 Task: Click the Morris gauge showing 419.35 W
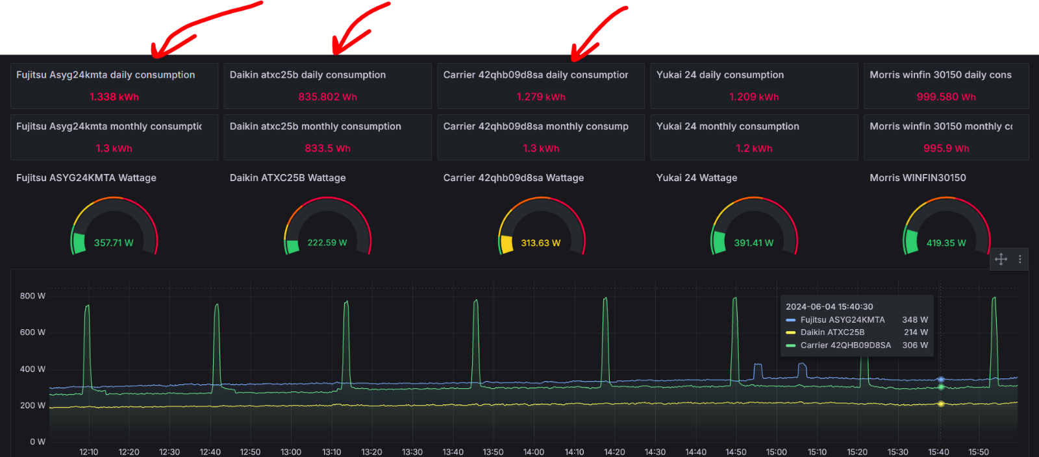(946, 226)
